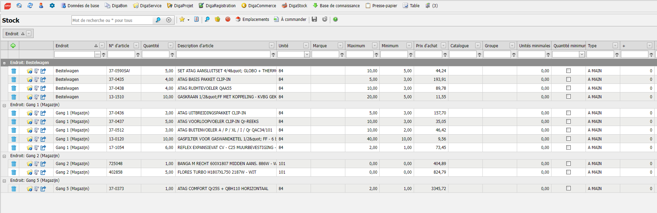Delete row for article 37-0590SA!
Image resolution: width=657 pixels, height=213 pixels.
point(14,71)
